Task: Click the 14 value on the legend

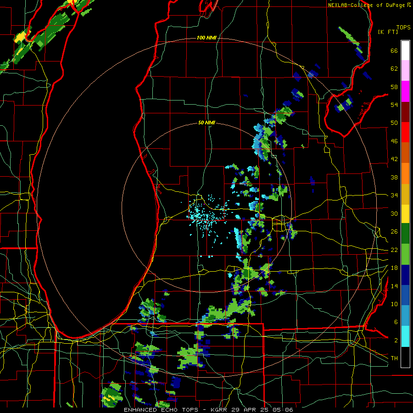Action: [394, 286]
